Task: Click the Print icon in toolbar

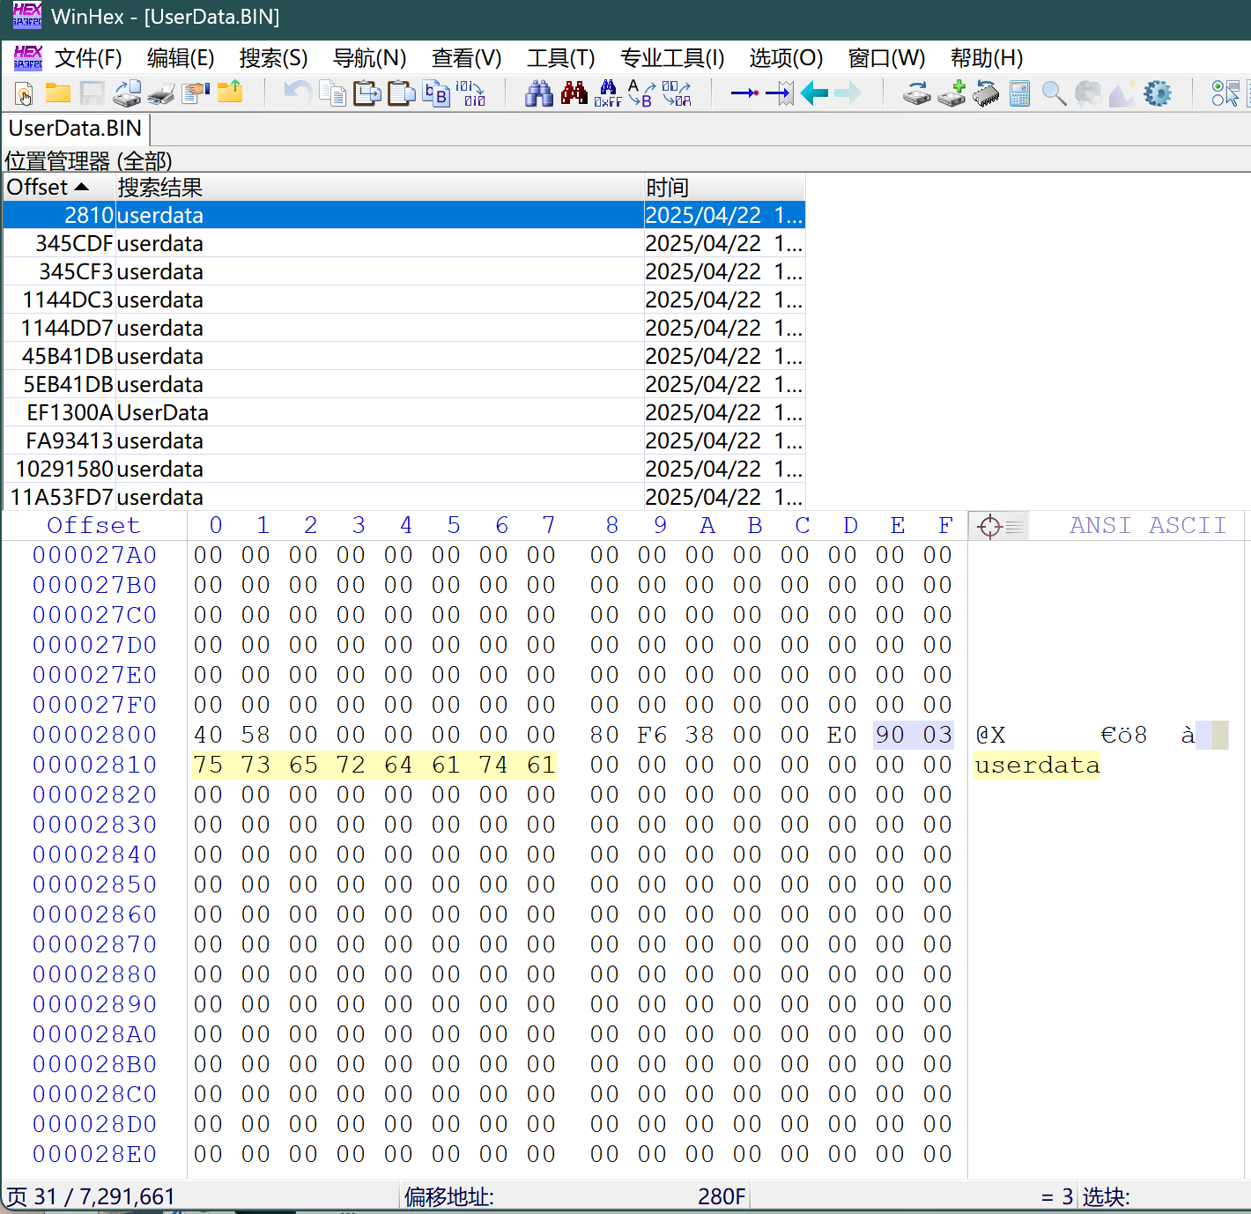Action: click(x=161, y=93)
